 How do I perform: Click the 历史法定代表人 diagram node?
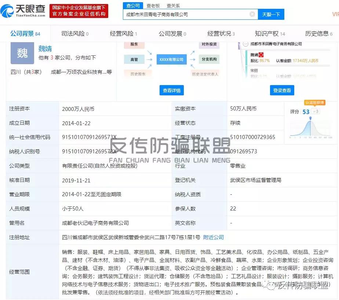coord(205,74)
